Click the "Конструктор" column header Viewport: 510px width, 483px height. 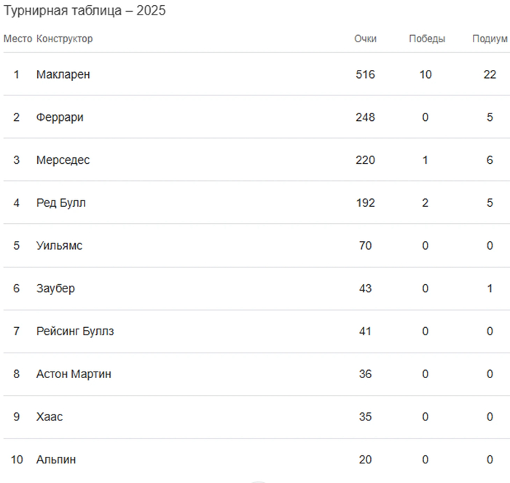pos(65,39)
